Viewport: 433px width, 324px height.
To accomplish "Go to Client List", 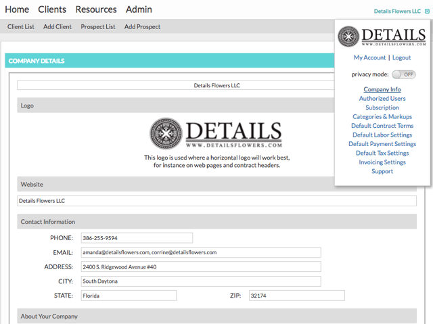I will click(x=21, y=27).
